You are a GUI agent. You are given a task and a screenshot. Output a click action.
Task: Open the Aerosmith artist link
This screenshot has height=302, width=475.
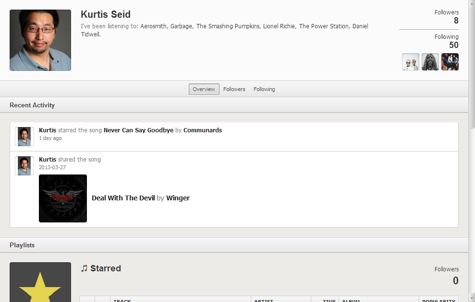click(154, 26)
